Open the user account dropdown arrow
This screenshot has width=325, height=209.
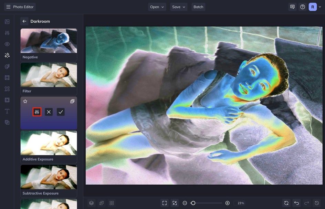coord(320,7)
